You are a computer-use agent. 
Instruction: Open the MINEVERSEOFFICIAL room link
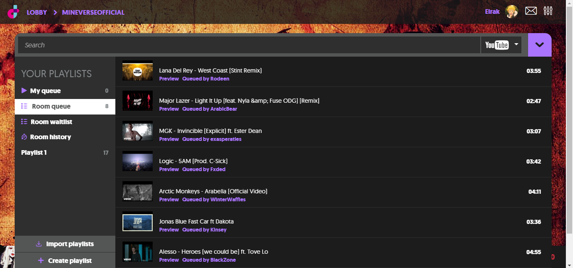click(x=93, y=12)
